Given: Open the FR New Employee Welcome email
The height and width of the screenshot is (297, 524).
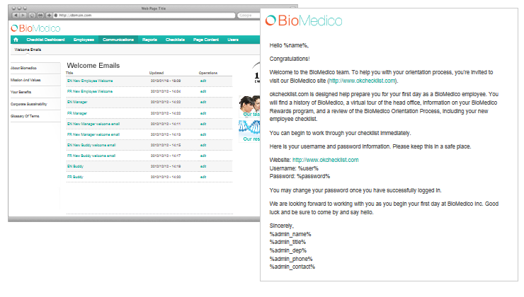Looking at the screenshot, I should coord(90,91).
